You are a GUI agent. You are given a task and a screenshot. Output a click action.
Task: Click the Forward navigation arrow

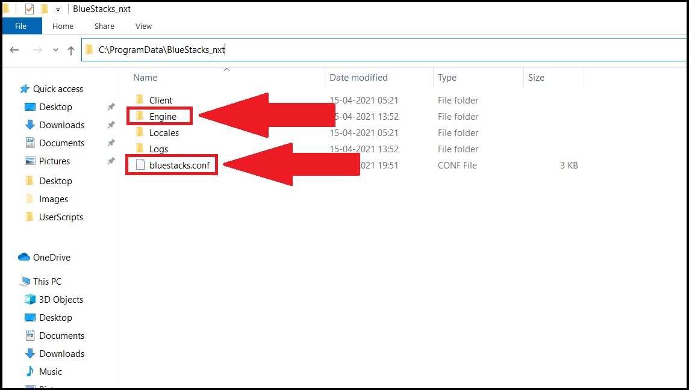tap(37, 50)
